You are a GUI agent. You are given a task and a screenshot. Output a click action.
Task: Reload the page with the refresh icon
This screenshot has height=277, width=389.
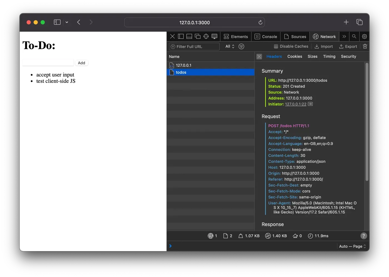point(260,22)
